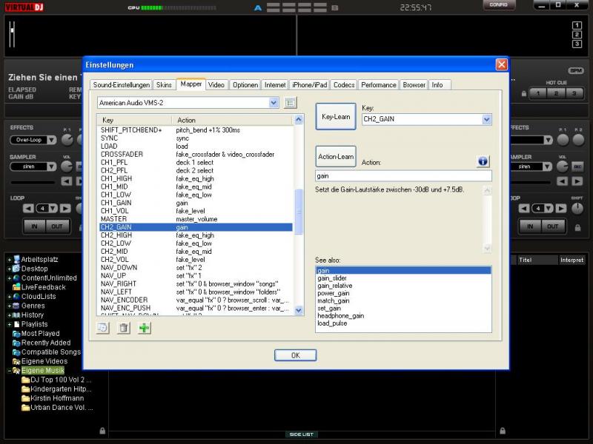Open the Performance tab
The height and width of the screenshot is (444, 593).
(x=379, y=85)
